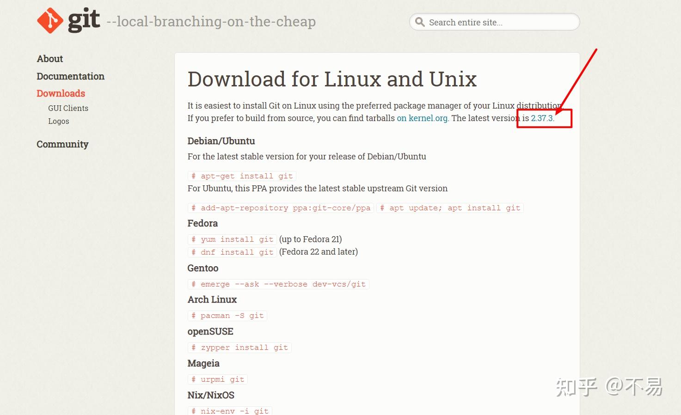Image resolution: width=681 pixels, height=415 pixels.
Task: Click the Mageia heading
Action: coord(203,363)
